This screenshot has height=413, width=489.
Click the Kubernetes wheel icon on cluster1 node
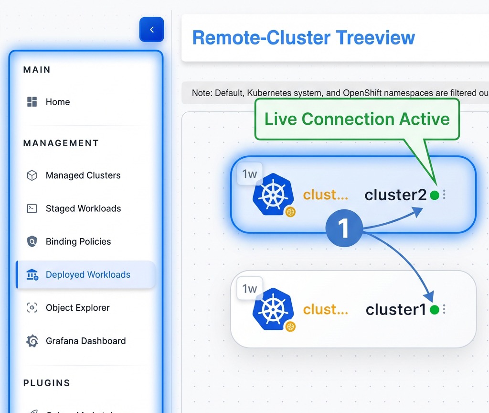tap(273, 309)
